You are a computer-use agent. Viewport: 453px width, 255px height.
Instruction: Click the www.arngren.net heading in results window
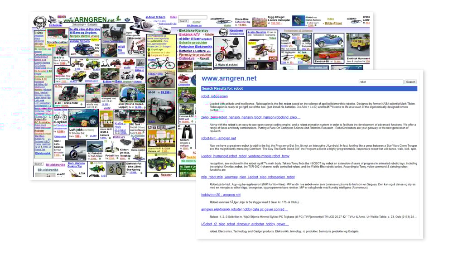tap(229, 78)
